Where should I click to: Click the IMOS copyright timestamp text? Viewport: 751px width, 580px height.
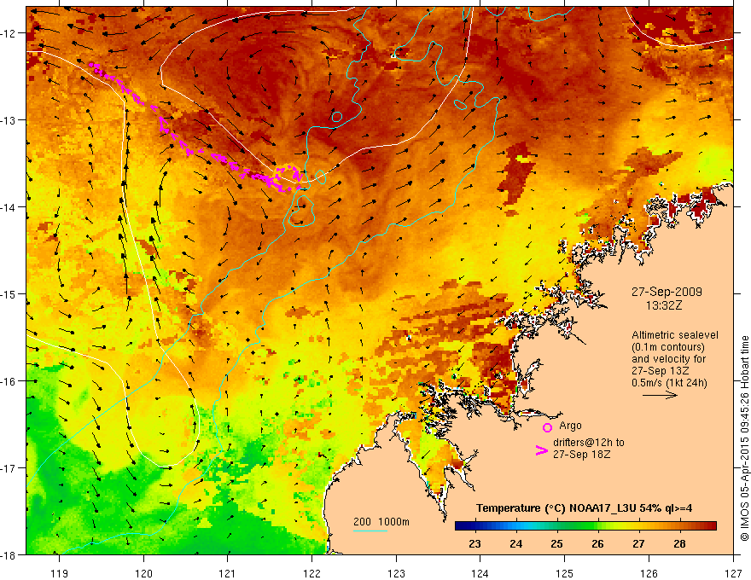click(744, 438)
